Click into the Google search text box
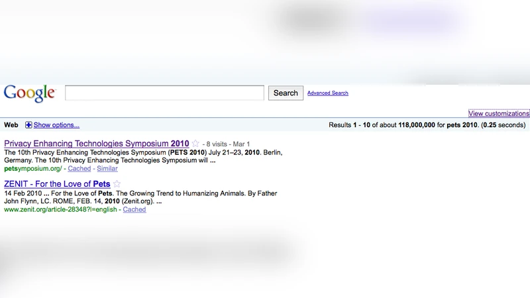530x298 pixels. point(164,93)
